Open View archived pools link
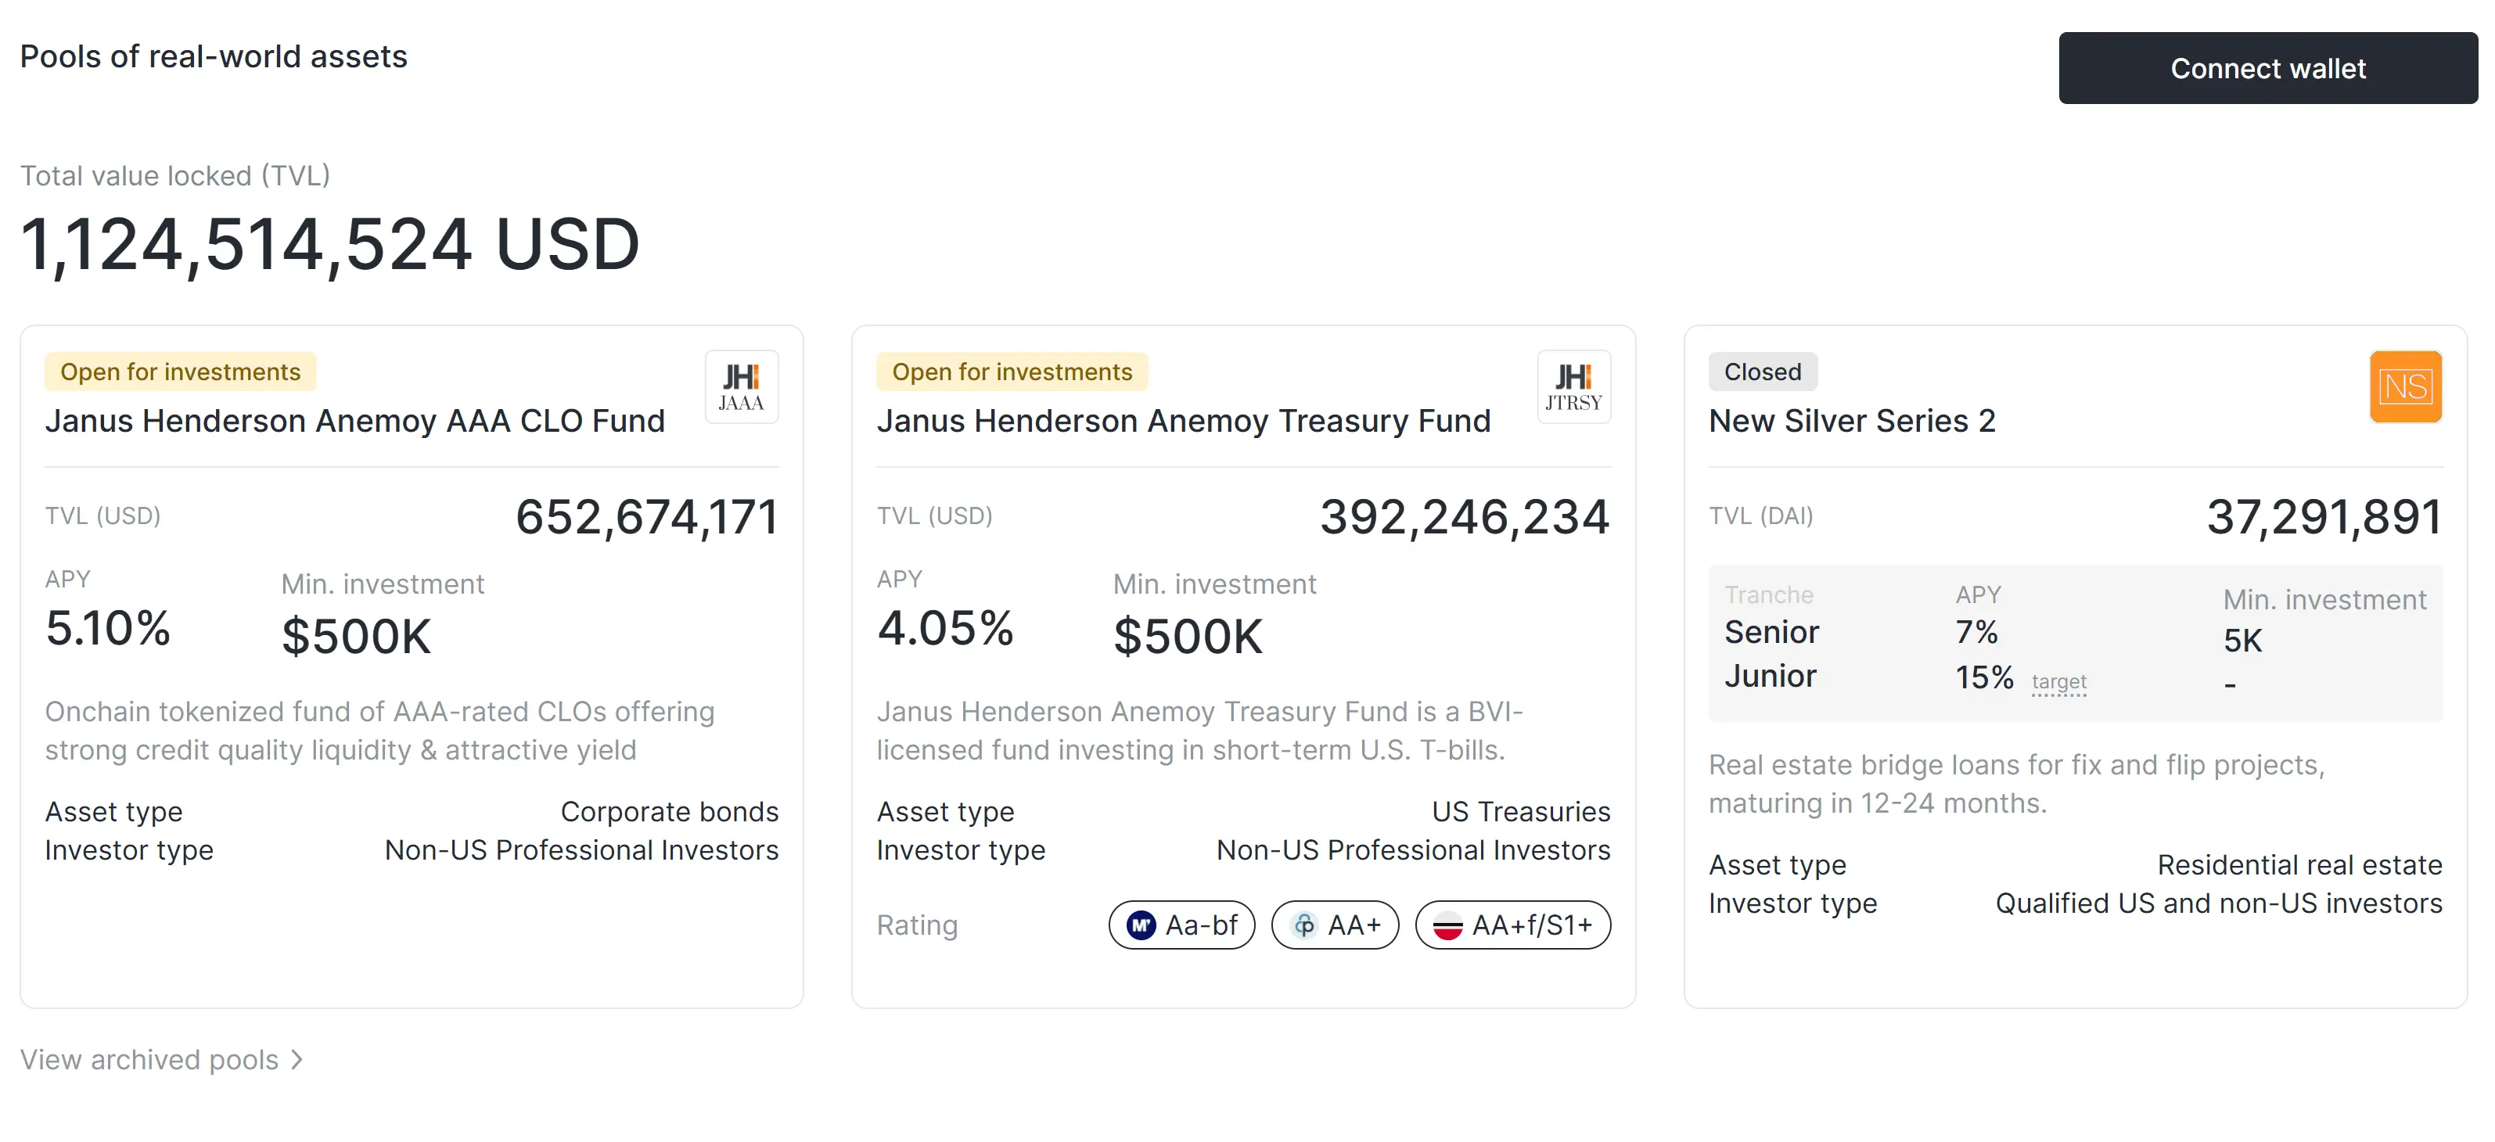The width and height of the screenshot is (2495, 1142). pos(149,1060)
